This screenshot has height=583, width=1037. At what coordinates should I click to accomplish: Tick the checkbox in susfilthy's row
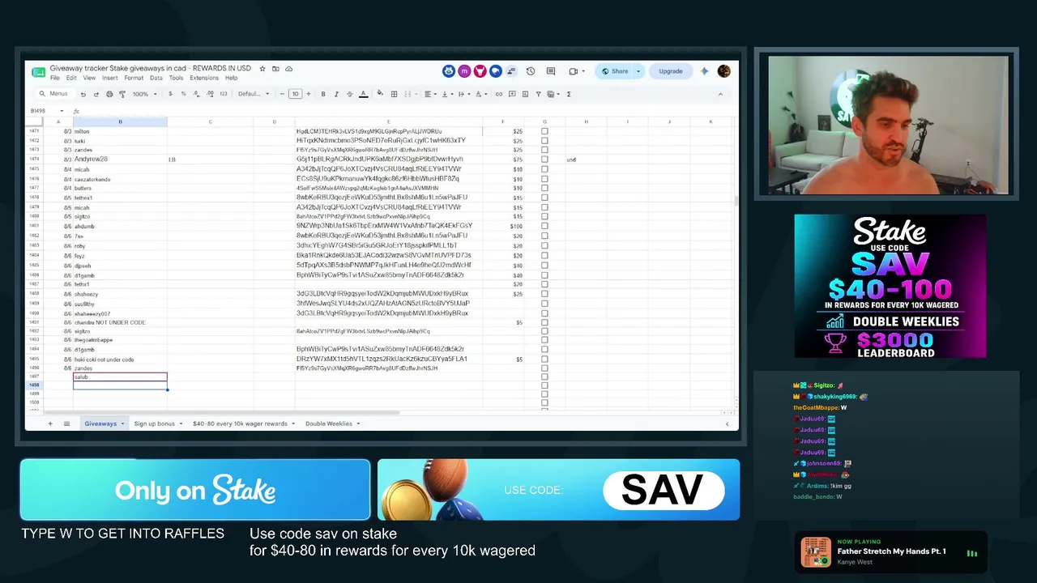point(544,304)
